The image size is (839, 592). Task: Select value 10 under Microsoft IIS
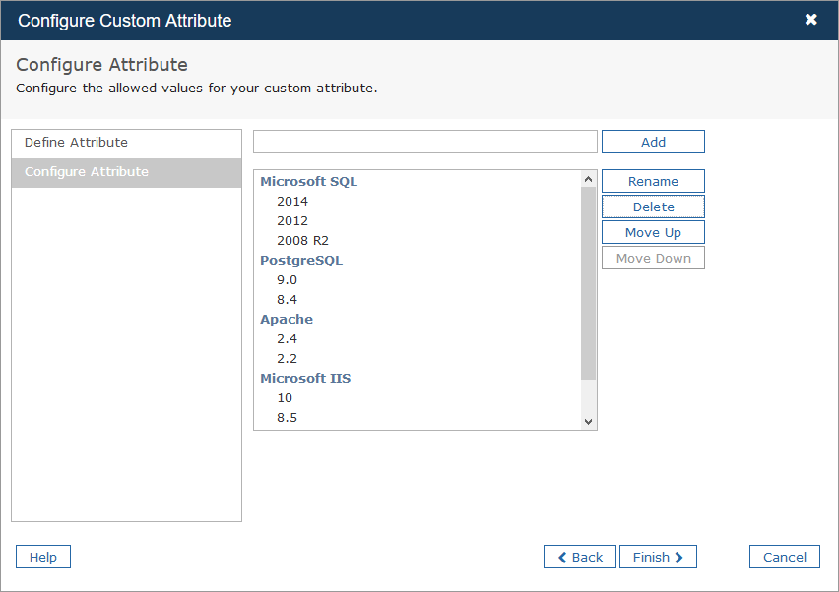[x=285, y=398]
